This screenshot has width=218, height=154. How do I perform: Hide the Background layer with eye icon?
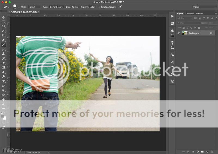click(x=179, y=33)
